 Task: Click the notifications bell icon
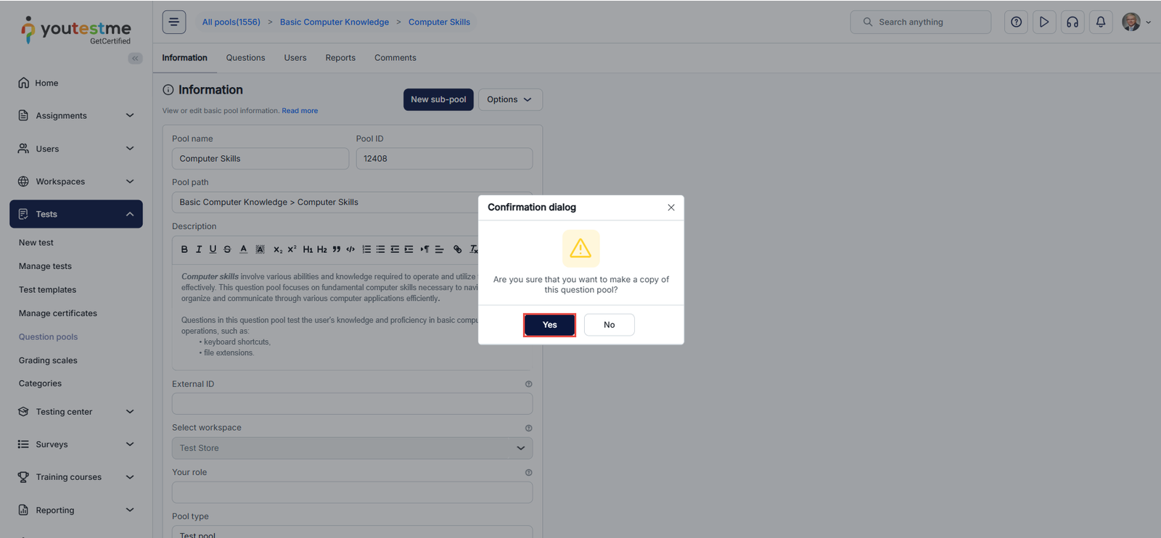point(1101,22)
